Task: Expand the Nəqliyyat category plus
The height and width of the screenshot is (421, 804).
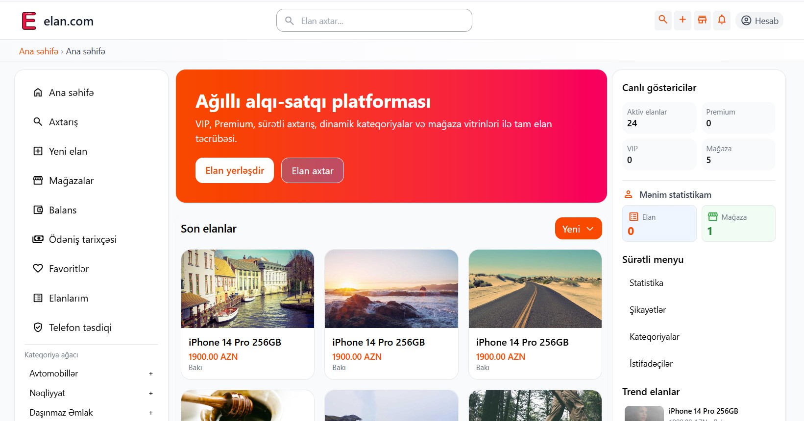Action: 150,394
